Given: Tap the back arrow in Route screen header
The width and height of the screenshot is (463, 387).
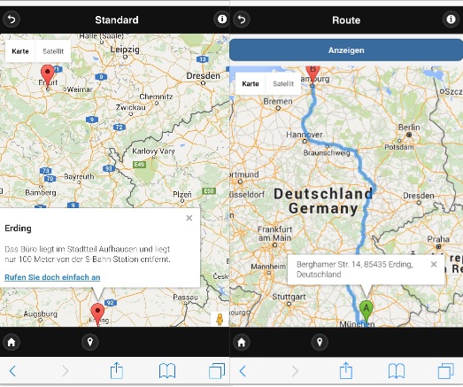Looking at the screenshot, I should point(242,19).
